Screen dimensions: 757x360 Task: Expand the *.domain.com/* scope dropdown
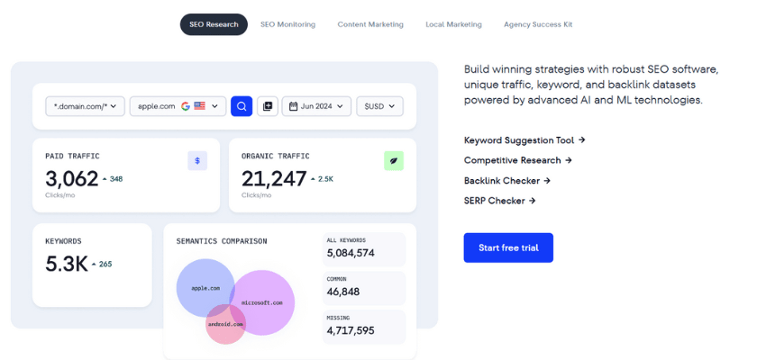click(x=85, y=106)
